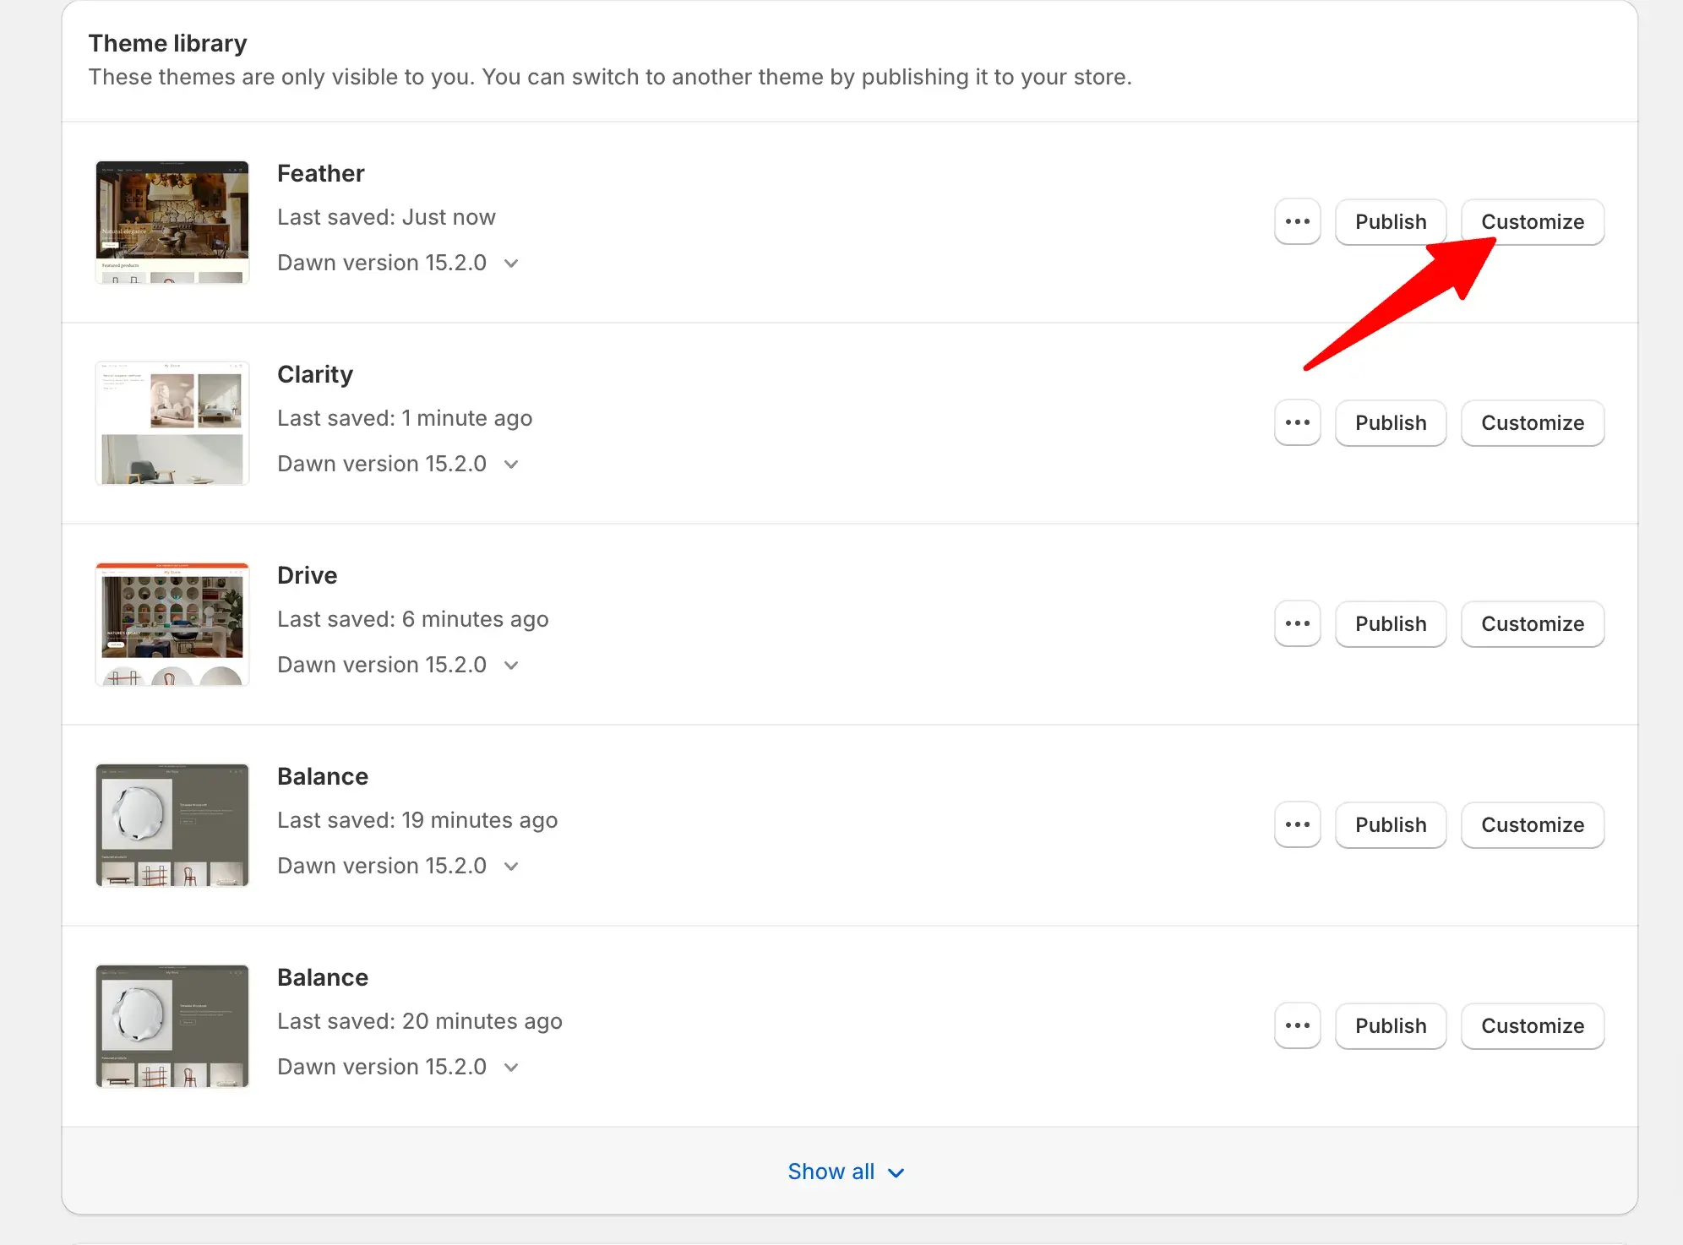Viewport: 1683px width, 1245px height.
Task: Open the three-dot menu for Clarity theme
Action: coord(1297,422)
